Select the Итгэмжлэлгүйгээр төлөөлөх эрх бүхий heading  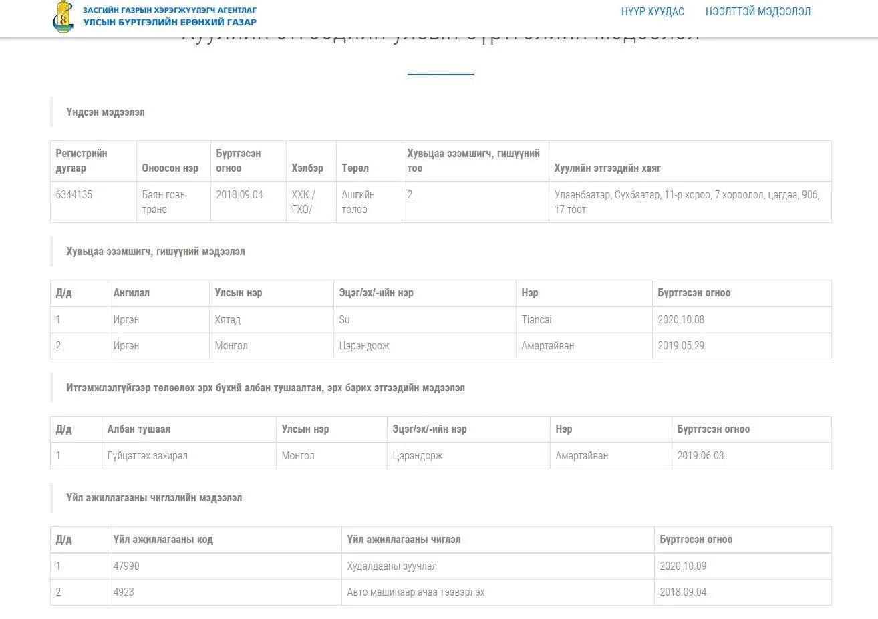(265, 388)
